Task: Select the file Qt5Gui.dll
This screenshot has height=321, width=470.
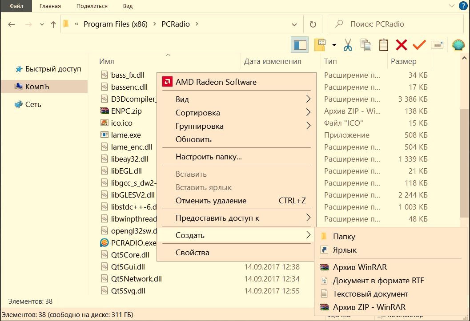Action: tap(128, 267)
